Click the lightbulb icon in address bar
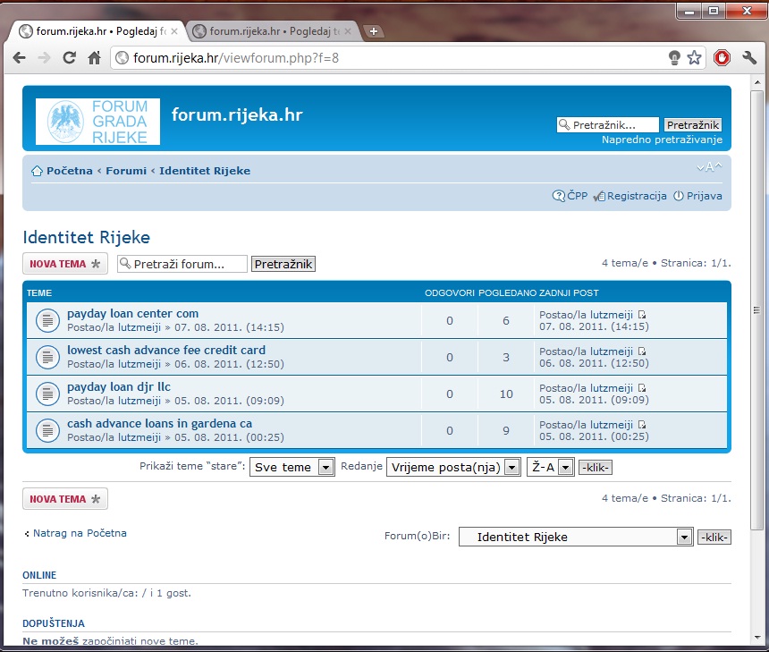 [x=674, y=58]
